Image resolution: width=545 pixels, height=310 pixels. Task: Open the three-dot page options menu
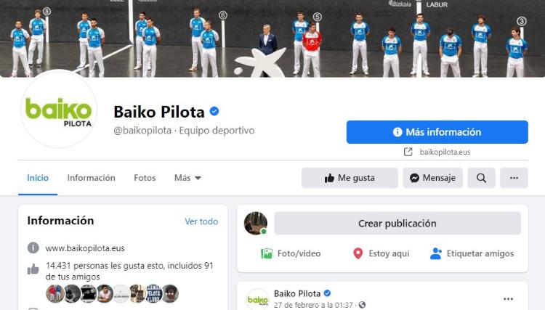514,178
